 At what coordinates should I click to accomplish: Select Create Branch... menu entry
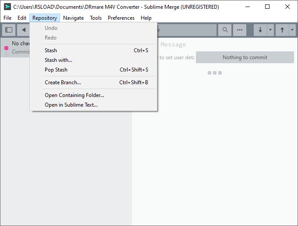click(x=93, y=83)
